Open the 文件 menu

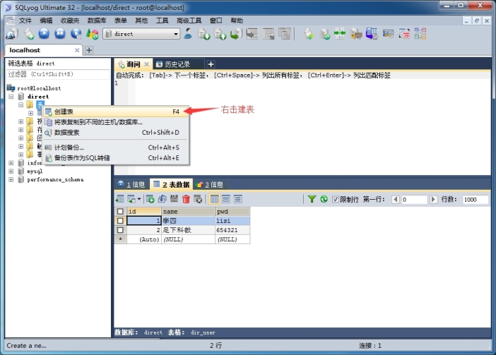[x=25, y=20]
